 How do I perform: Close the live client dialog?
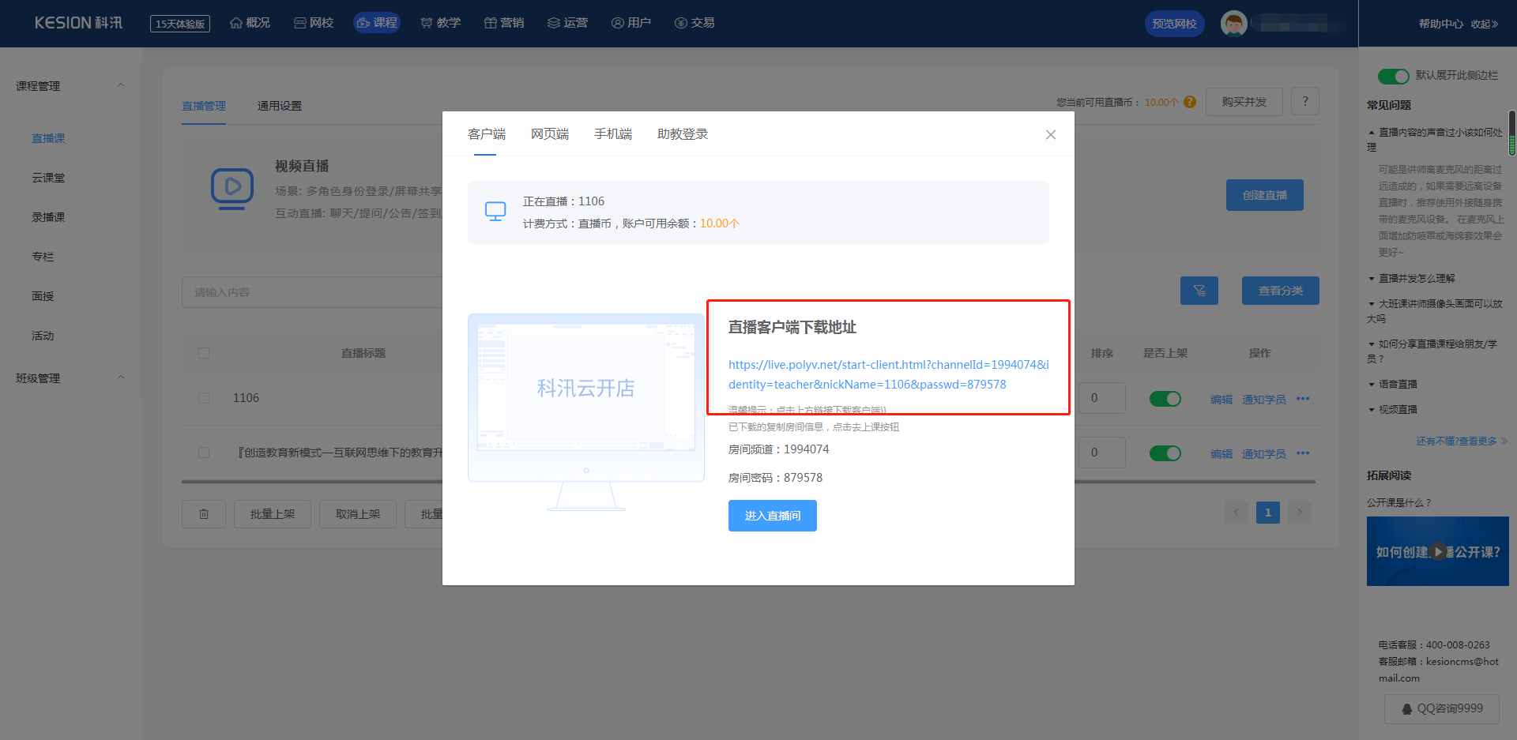(x=1050, y=135)
